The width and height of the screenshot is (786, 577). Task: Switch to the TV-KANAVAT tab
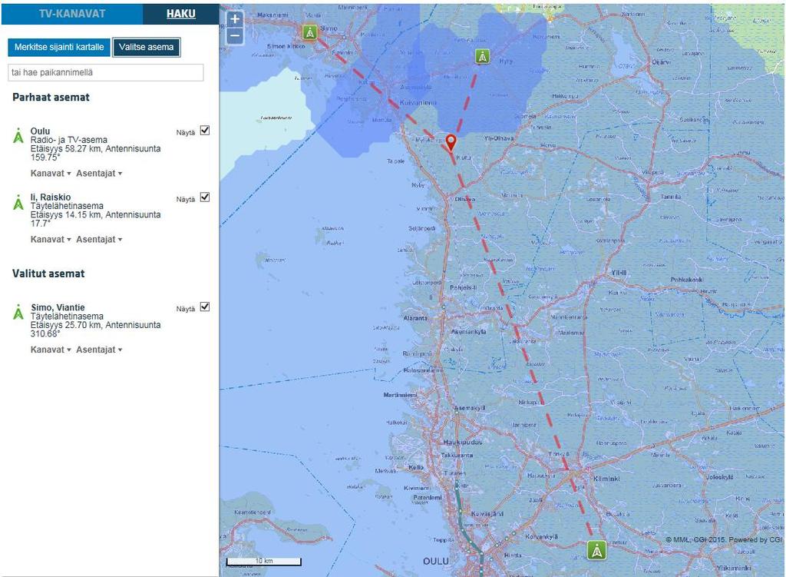pyautogui.click(x=72, y=14)
